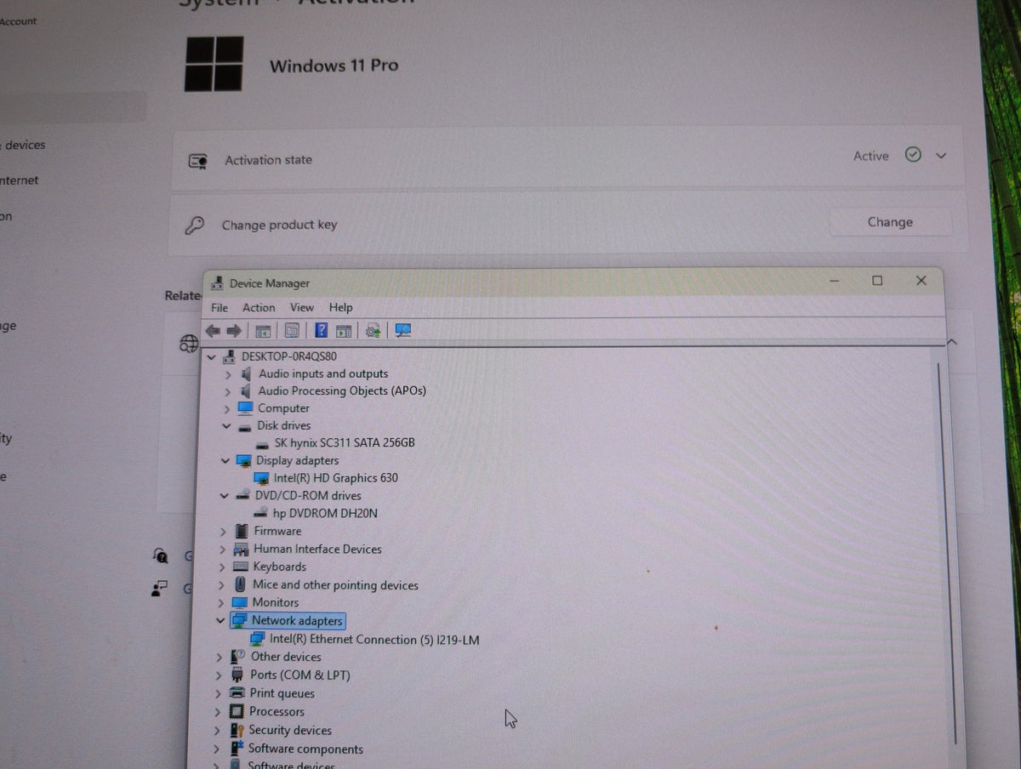Click the Human Interface Devices icon
The width and height of the screenshot is (1021, 769).
[x=241, y=550]
